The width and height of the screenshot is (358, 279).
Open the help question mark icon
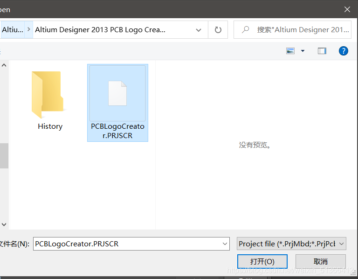coord(343,51)
